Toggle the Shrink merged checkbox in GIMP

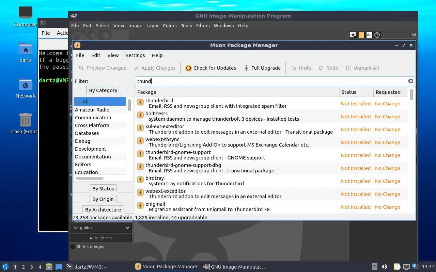click(x=73, y=247)
